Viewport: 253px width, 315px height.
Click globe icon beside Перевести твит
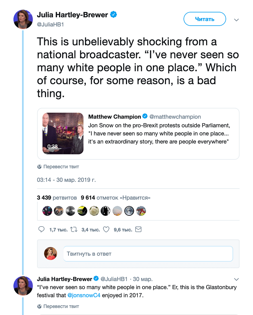[x=39, y=167]
